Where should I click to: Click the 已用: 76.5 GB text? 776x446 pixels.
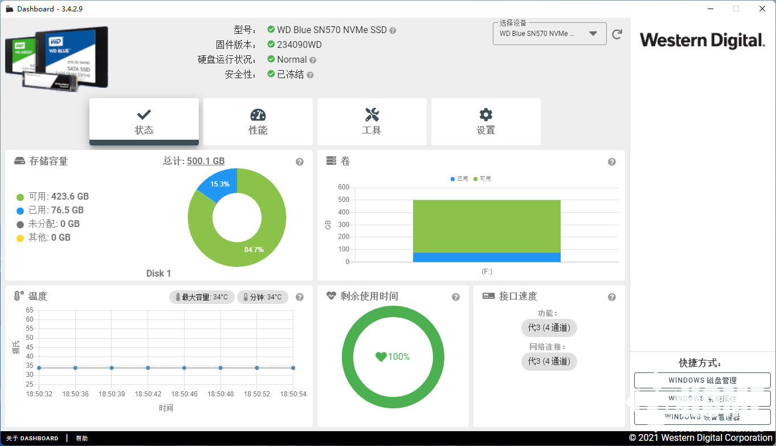(56, 210)
